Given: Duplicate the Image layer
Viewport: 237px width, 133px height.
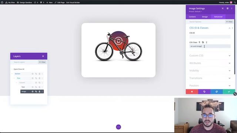Looking at the screenshot, I should point(36,92).
